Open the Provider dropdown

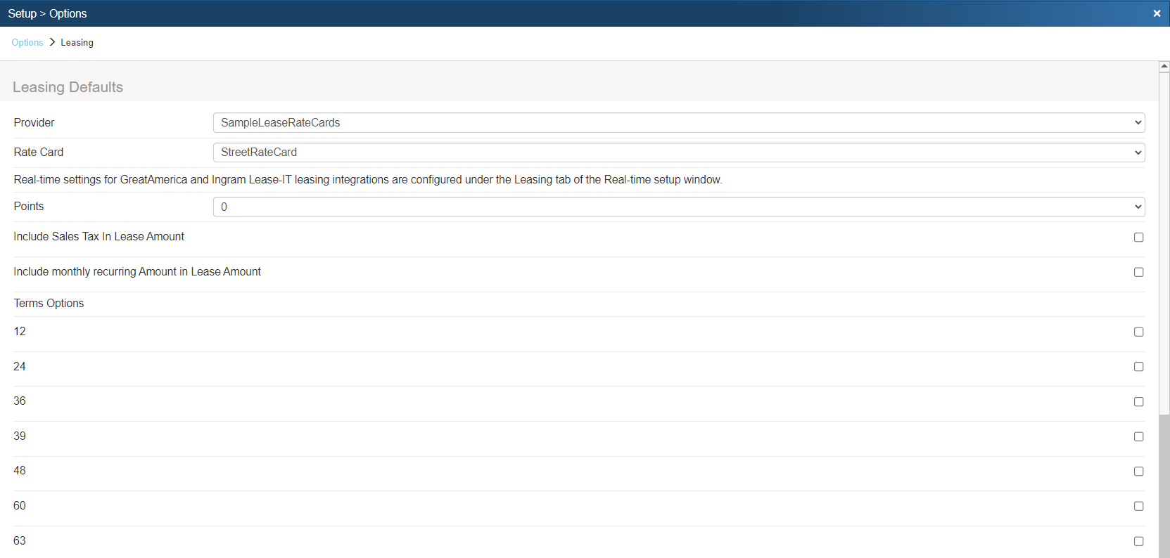point(678,122)
